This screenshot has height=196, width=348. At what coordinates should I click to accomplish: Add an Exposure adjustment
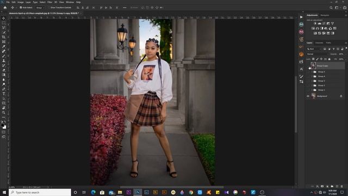(328, 23)
